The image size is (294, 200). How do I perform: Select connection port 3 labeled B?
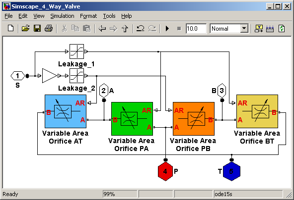tap(222, 91)
